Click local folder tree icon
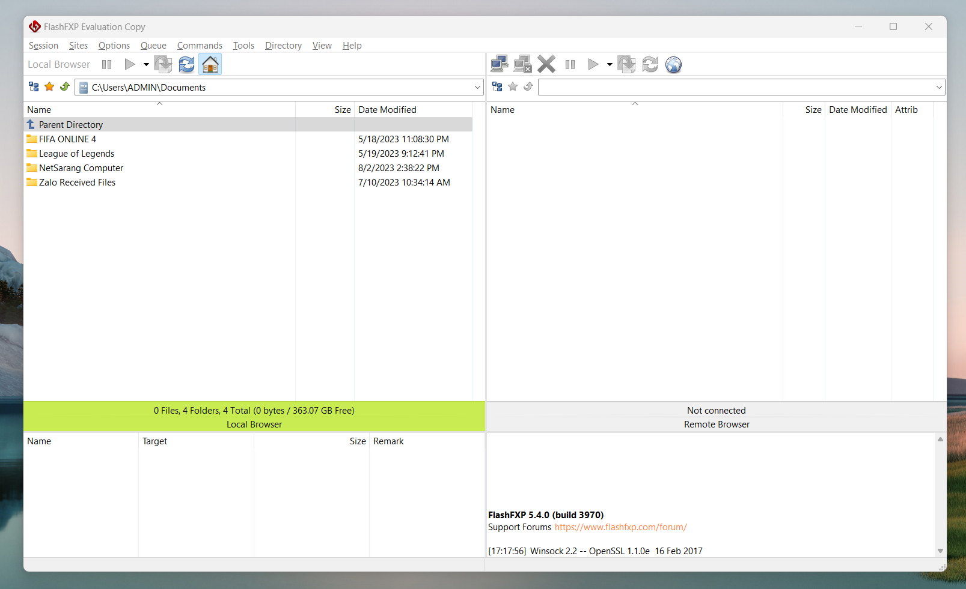Viewport: 966px width, 589px height. 34,87
